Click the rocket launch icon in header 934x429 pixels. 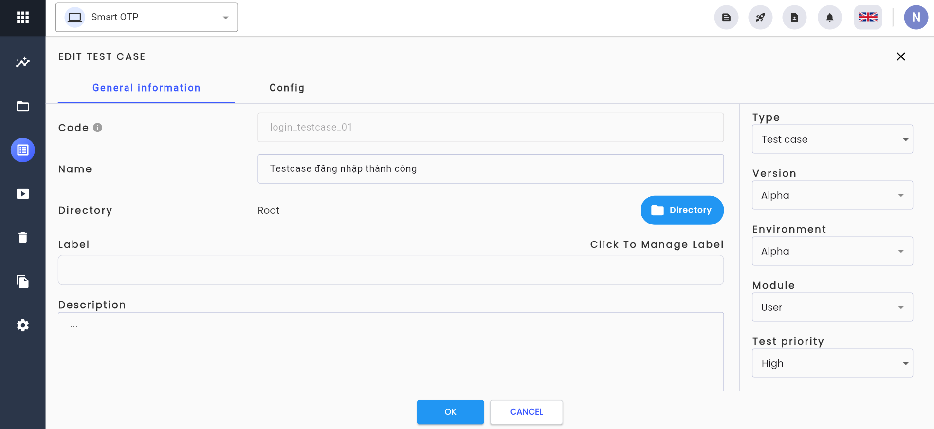tap(760, 18)
